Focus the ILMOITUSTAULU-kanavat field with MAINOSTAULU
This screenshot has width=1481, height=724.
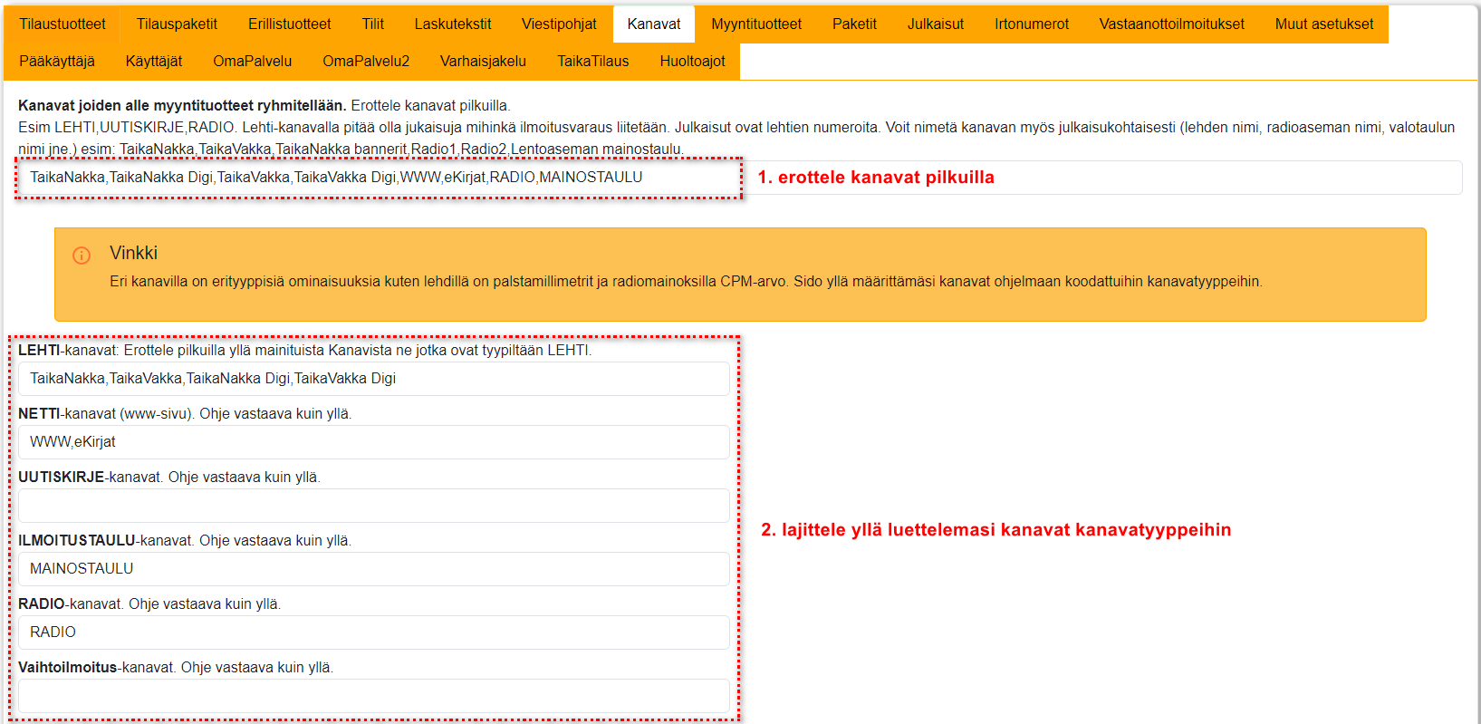pos(373,569)
